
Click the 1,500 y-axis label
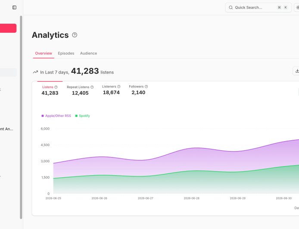point(45,177)
